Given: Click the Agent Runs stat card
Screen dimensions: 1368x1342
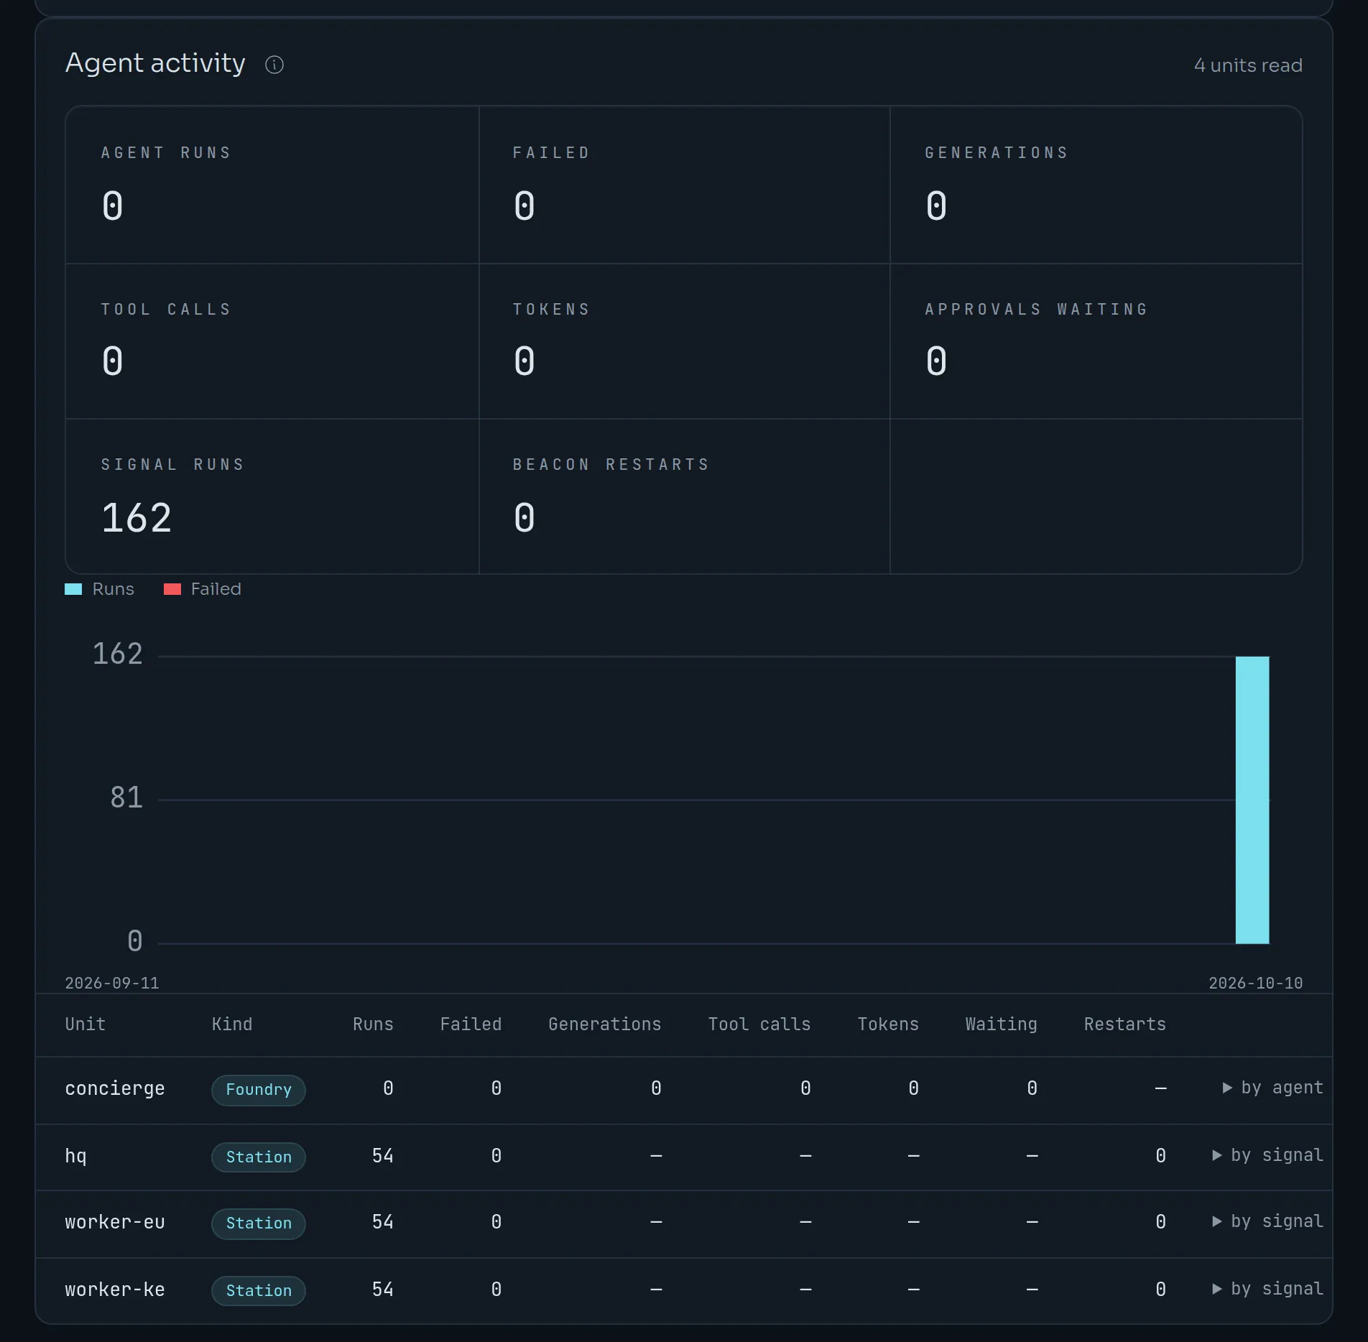Looking at the screenshot, I should tap(272, 185).
